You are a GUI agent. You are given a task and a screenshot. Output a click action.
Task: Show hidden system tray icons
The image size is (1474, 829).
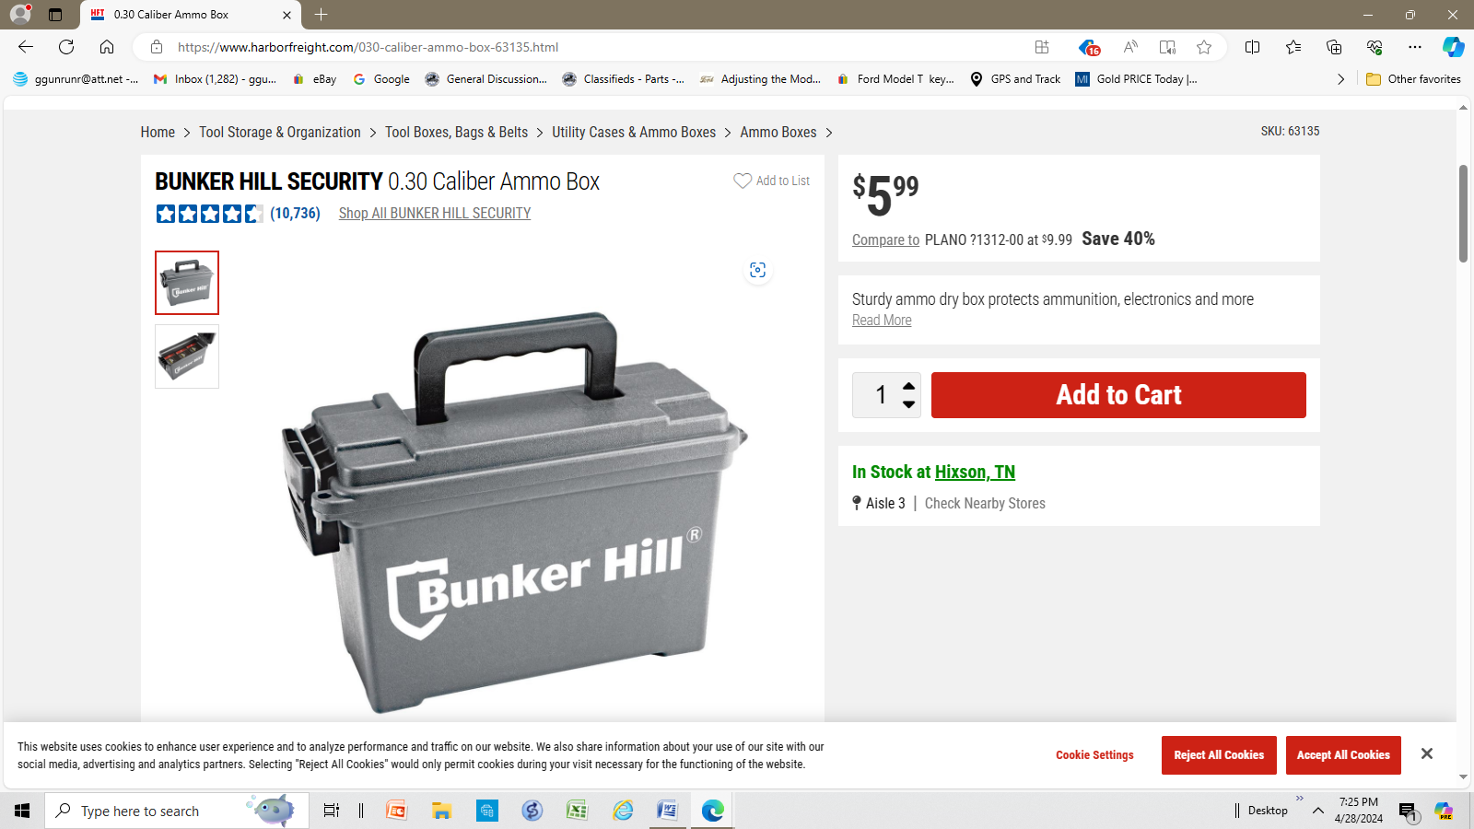(x=1318, y=811)
